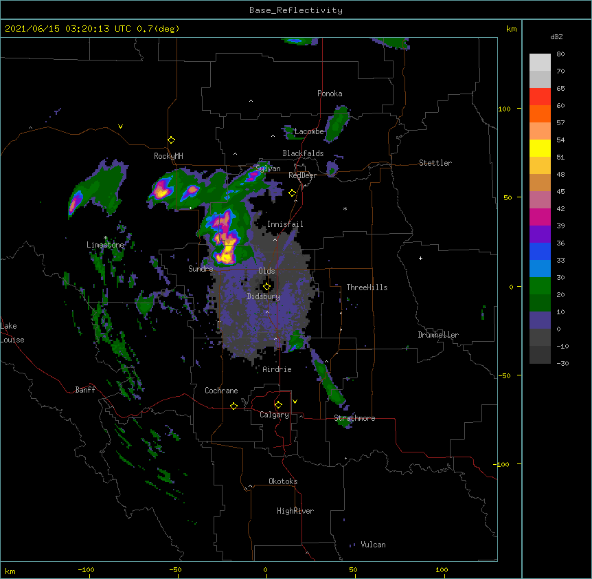Viewport: 592px width, 579px height.
Task: Click the yellow diamond marker above RockyMH
Action: [171, 140]
